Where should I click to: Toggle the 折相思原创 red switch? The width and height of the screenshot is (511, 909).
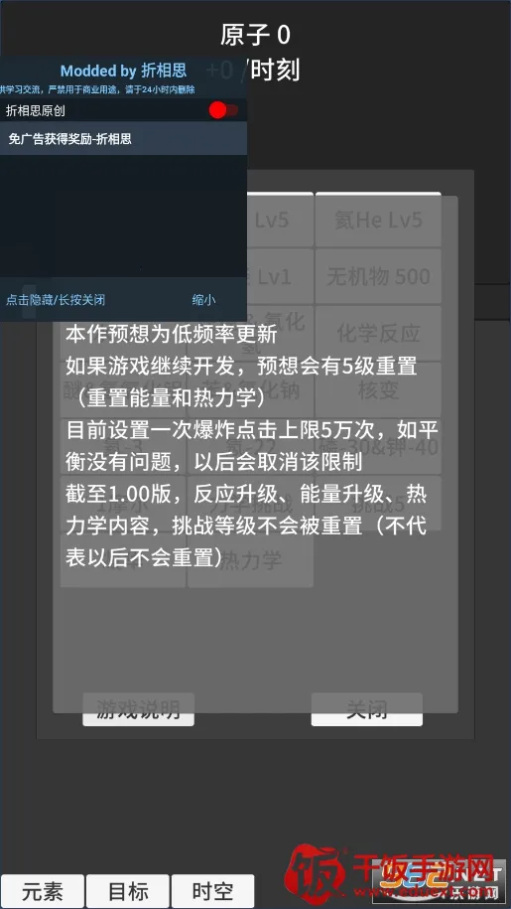[x=223, y=110]
